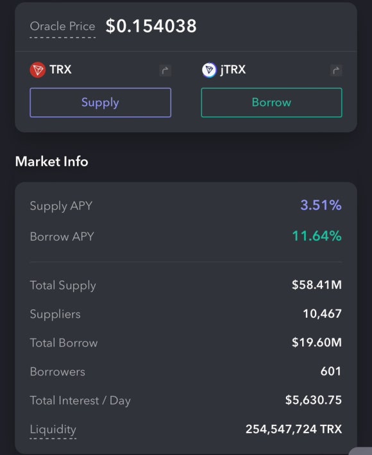The height and width of the screenshot is (455, 372).
Task: Select the TRX token name
Action: (60, 70)
